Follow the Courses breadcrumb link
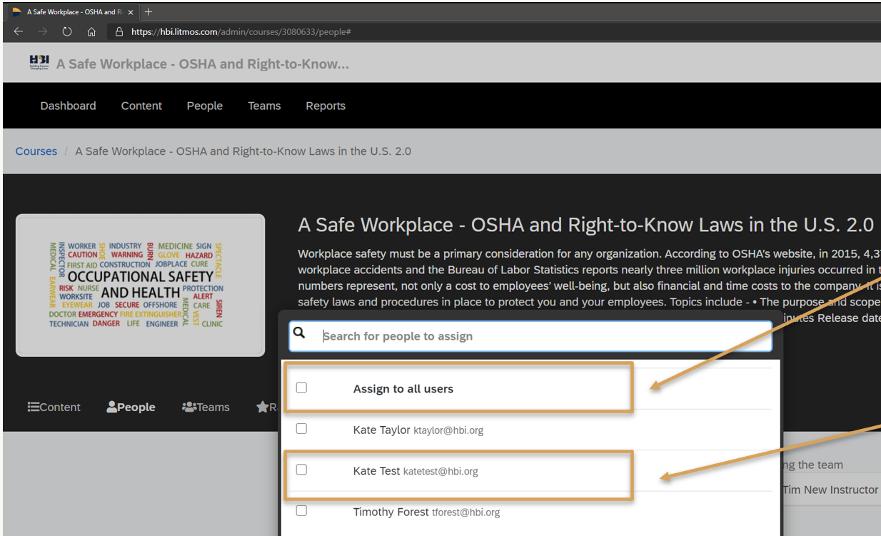Image resolution: width=881 pixels, height=536 pixels. click(x=36, y=151)
